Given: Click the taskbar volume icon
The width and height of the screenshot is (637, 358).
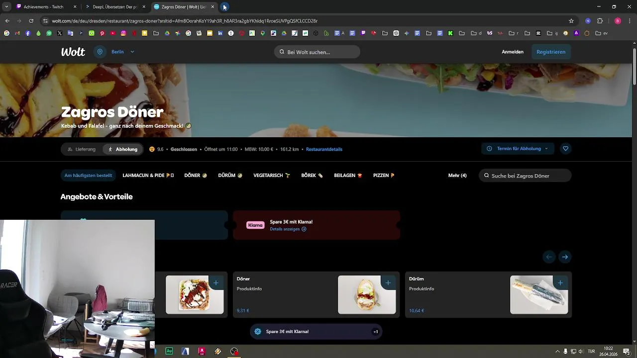Looking at the screenshot, I should [581, 352].
